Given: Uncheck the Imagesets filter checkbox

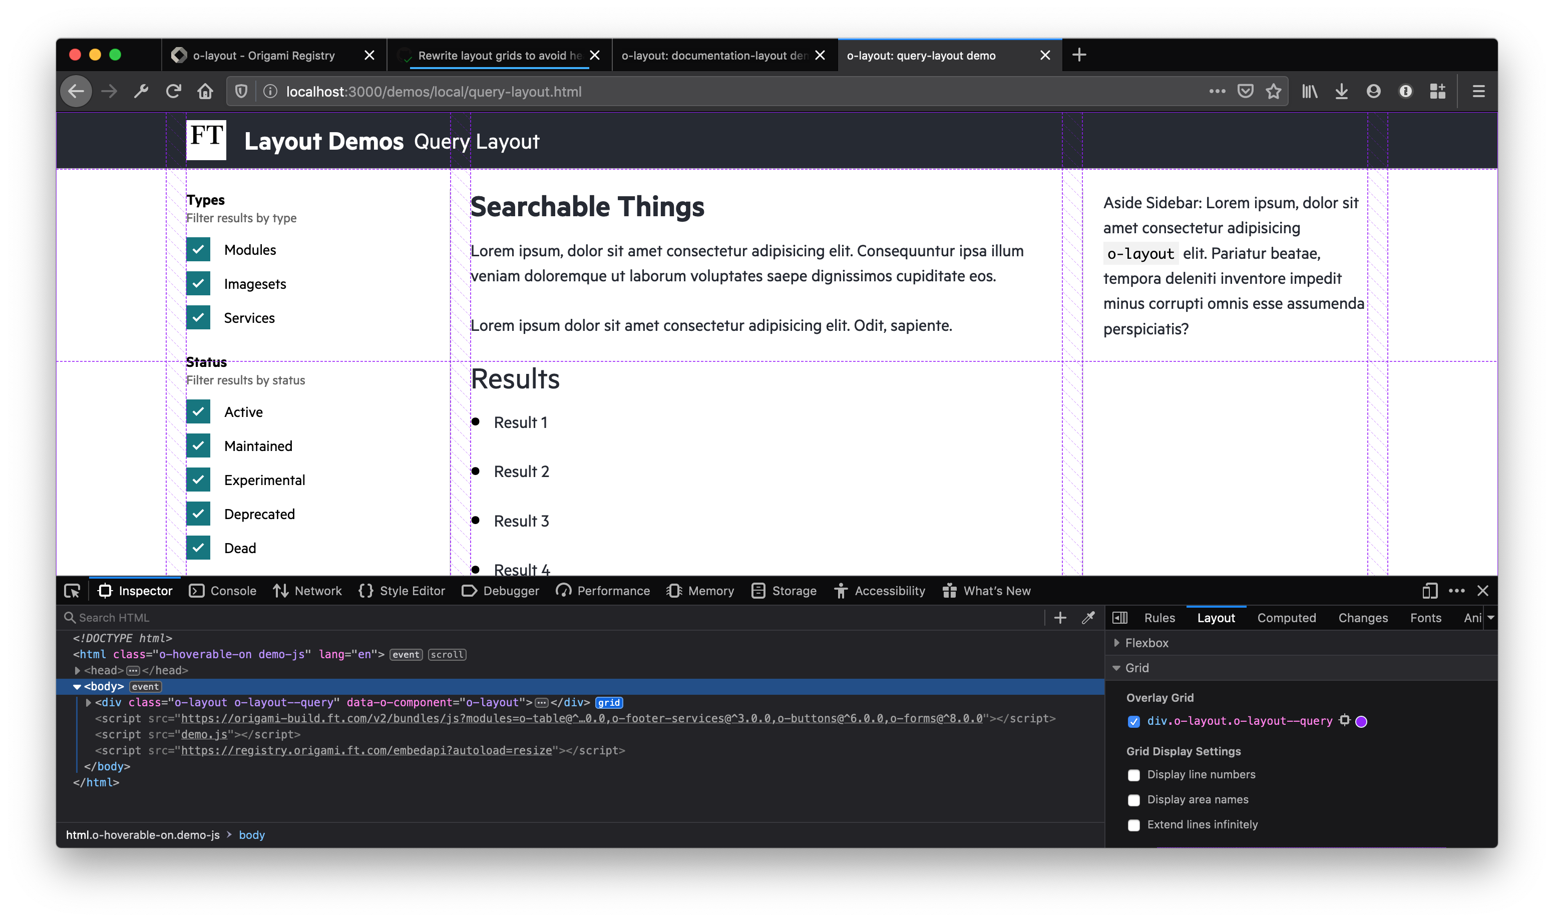Looking at the screenshot, I should [x=198, y=283].
